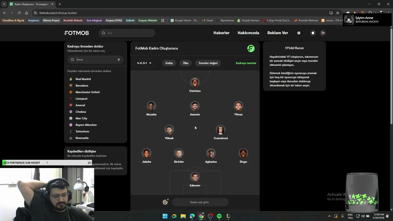Clear the 'fener' team search text
Viewport: 393px width, 221px height.
pos(119,60)
